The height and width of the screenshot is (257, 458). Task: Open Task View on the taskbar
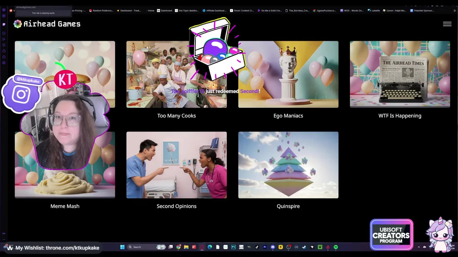[x=171, y=247]
